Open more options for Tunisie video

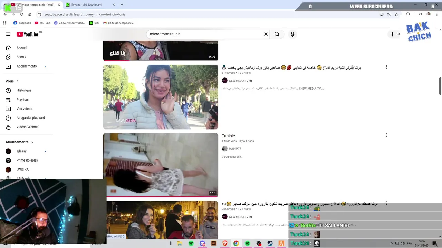pyautogui.click(x=386, y=135)
